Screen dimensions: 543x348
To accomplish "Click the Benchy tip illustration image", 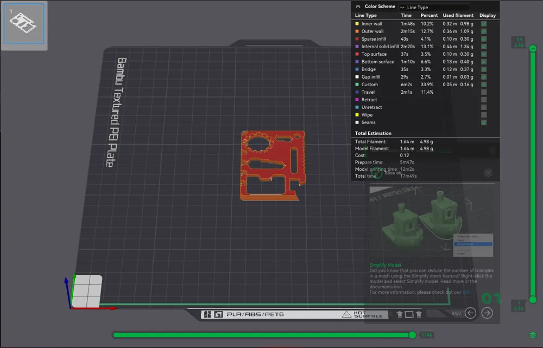I will click(432, 222).
